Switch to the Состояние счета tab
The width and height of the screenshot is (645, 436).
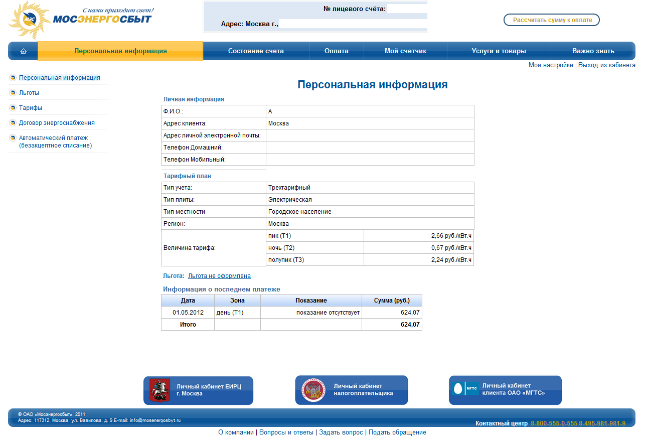tap(256, 51)
